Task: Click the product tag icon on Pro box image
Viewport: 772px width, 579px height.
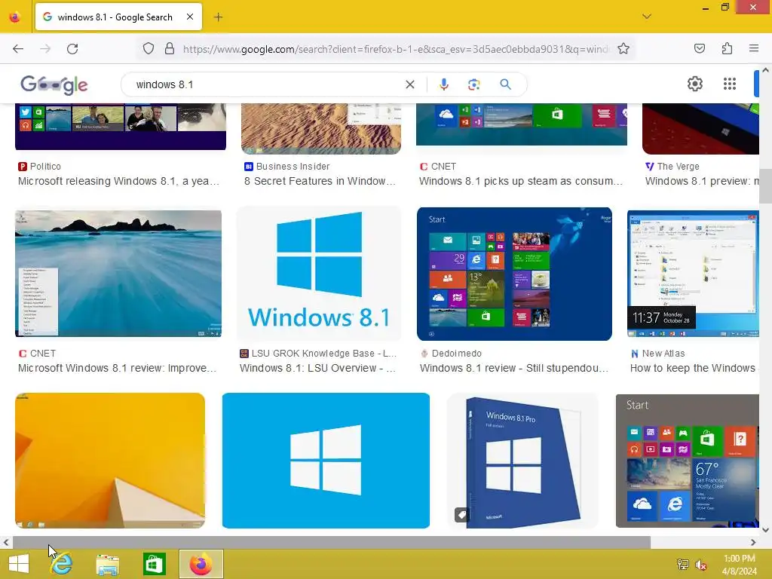Action: point(462,515)
